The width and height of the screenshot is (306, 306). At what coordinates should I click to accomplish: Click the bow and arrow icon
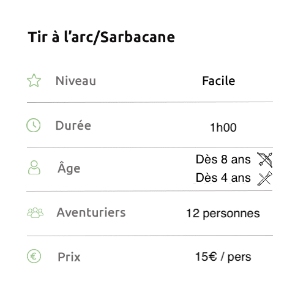[x=265, y=160]
